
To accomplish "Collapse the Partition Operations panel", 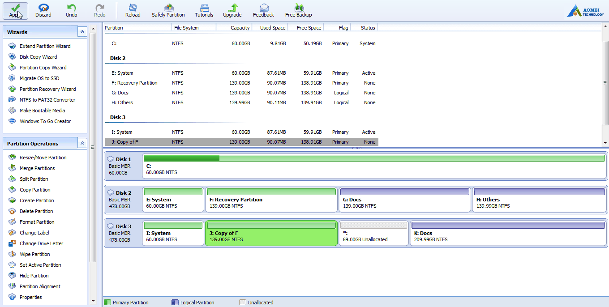I will (82, 143).
